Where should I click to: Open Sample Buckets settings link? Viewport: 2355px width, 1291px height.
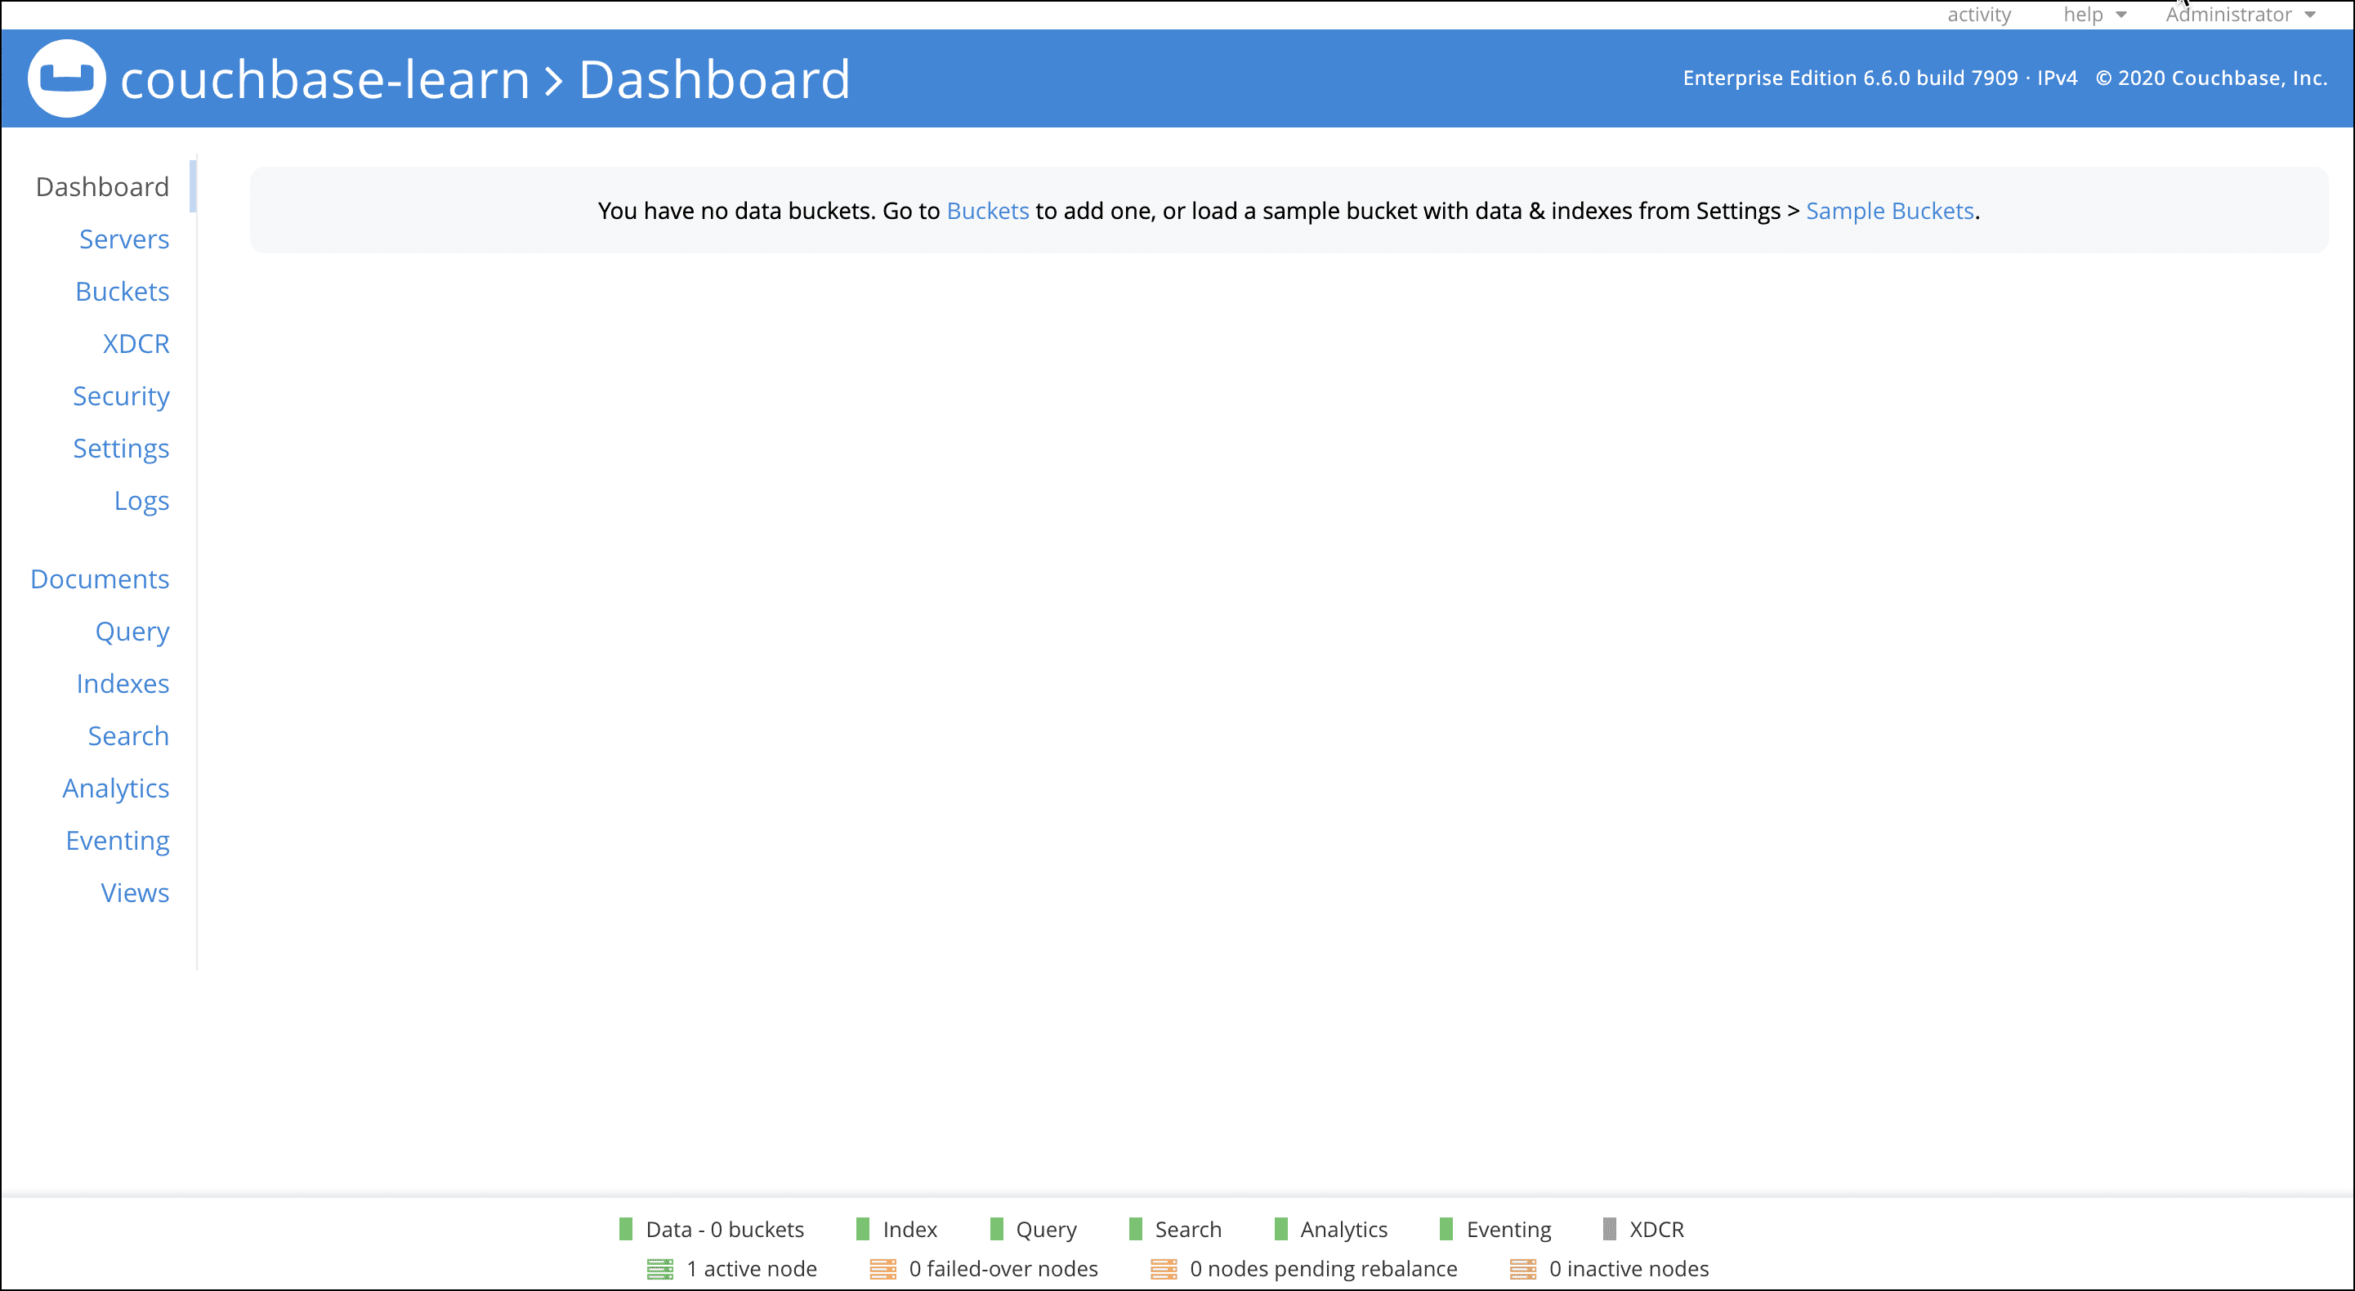coord(1891,210)
